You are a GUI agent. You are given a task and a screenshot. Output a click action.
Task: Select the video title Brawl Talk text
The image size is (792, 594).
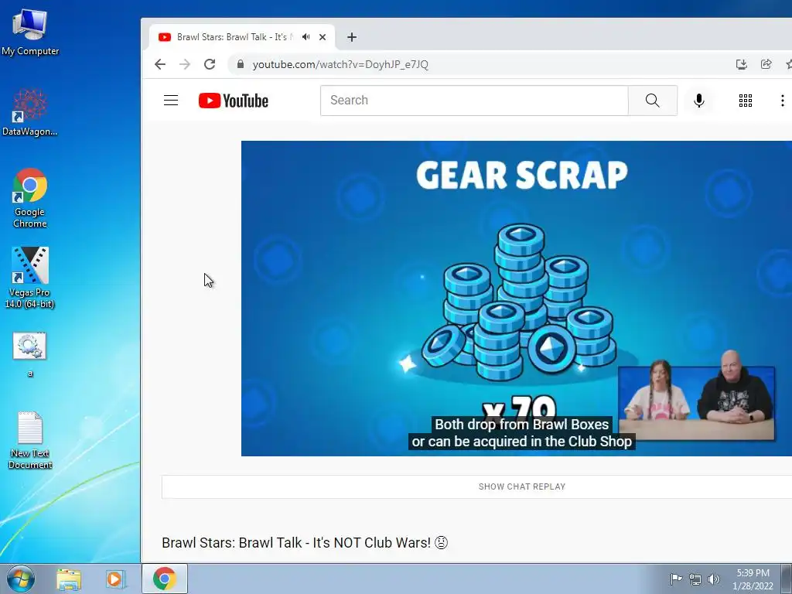(305, 542)
